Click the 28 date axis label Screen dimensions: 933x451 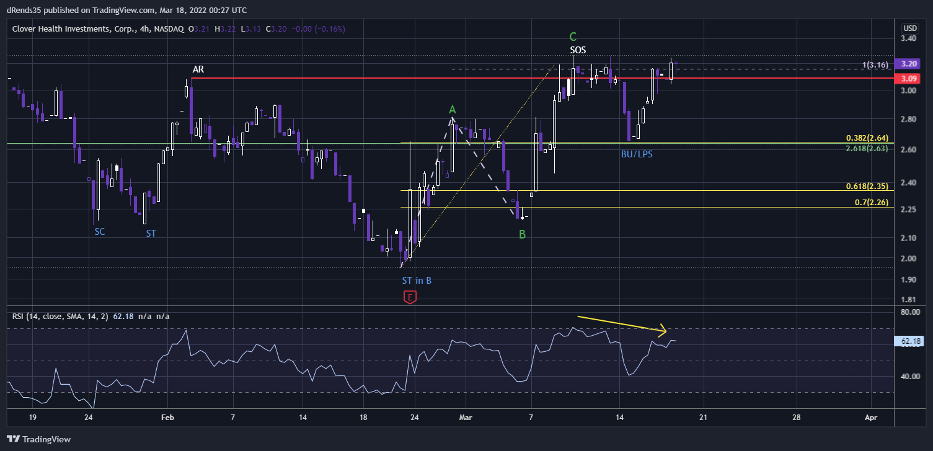tap(796, 418)
